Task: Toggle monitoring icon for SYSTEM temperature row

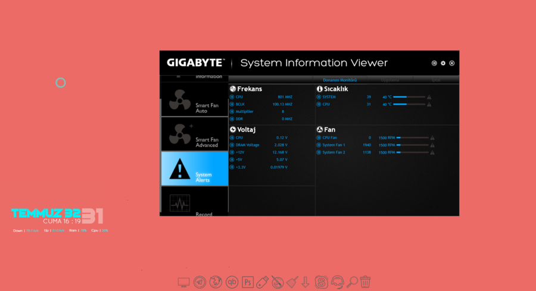Action: click(x=319, y=97)
